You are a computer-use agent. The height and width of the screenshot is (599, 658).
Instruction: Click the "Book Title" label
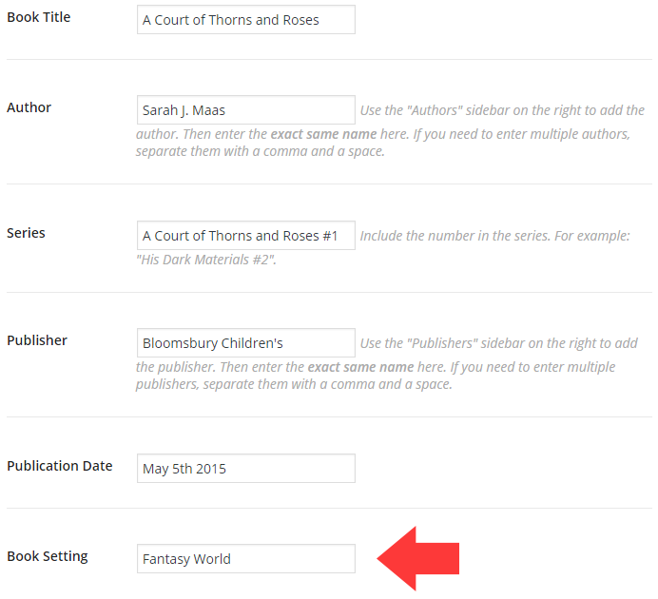[39, 17]
